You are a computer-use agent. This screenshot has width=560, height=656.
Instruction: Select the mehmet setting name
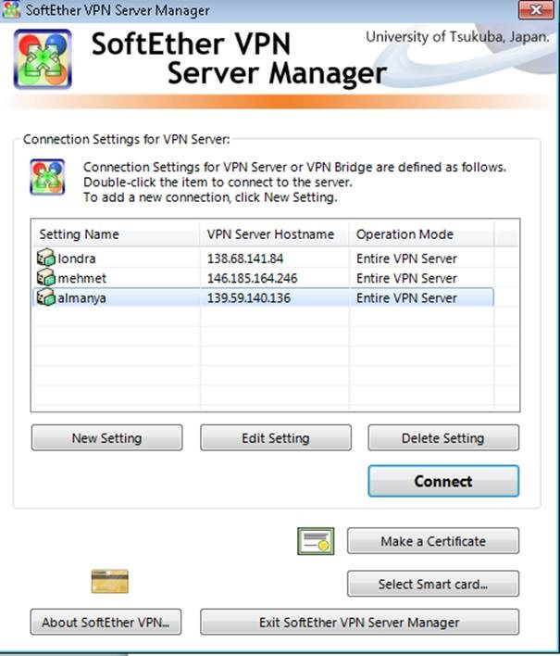[81, 278]
